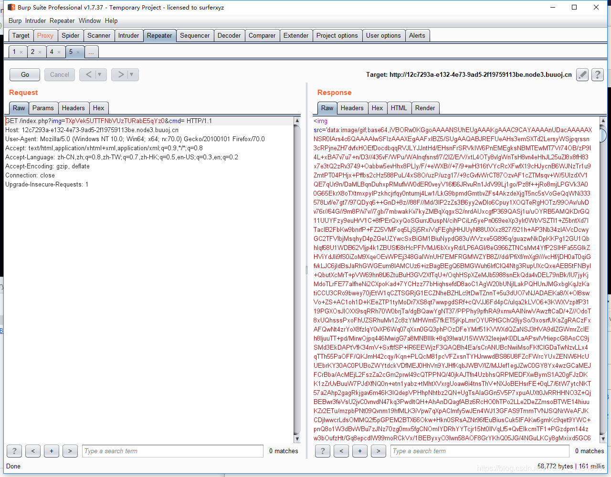Send request with Go button
Viewport: 611px width, 477px height.
(25, 74)
